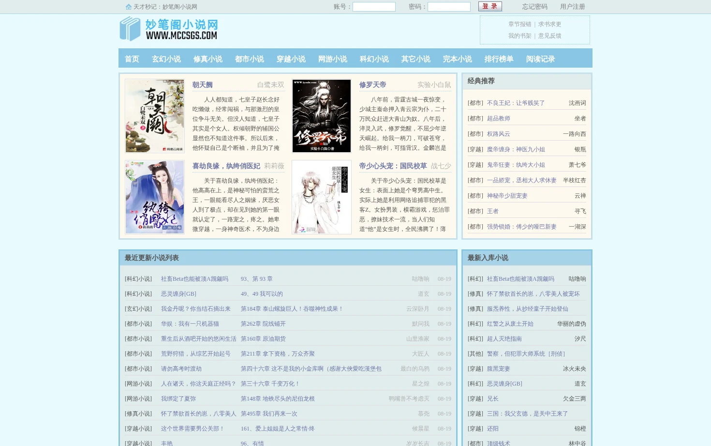Viewport: 711px width, 446px height.
Task: Focus the 账号 username input field
Action: (x=374, y=7)
